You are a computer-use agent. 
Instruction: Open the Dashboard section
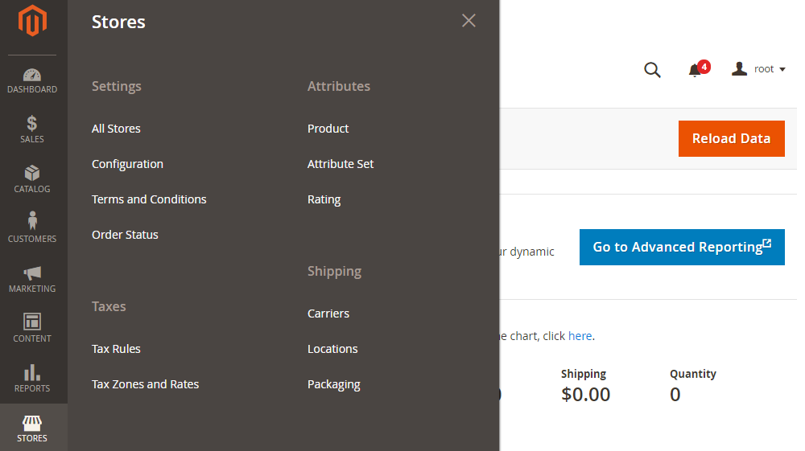coord(32,81)
